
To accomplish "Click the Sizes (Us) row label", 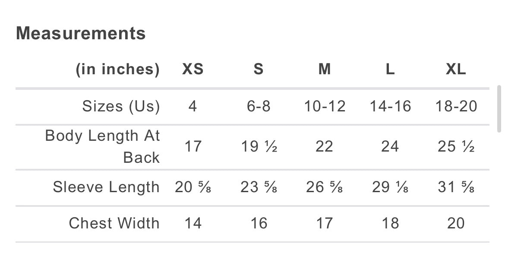I will pos(121,106).
